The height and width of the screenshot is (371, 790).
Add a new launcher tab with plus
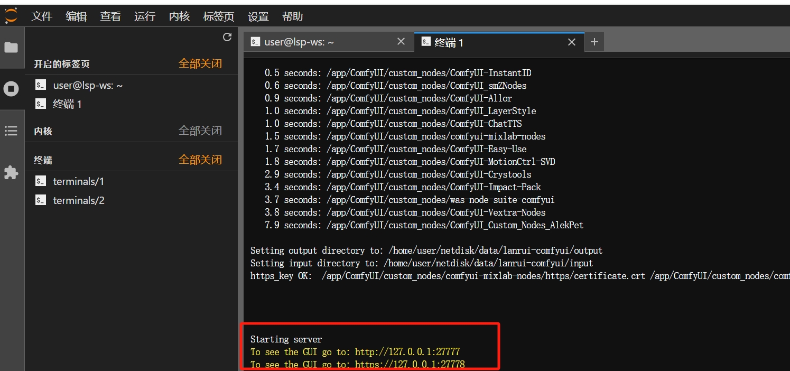pos(594,42)
